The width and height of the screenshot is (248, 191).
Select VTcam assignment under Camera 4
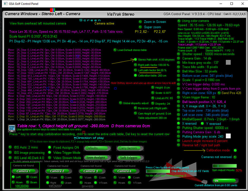[130, 183]
